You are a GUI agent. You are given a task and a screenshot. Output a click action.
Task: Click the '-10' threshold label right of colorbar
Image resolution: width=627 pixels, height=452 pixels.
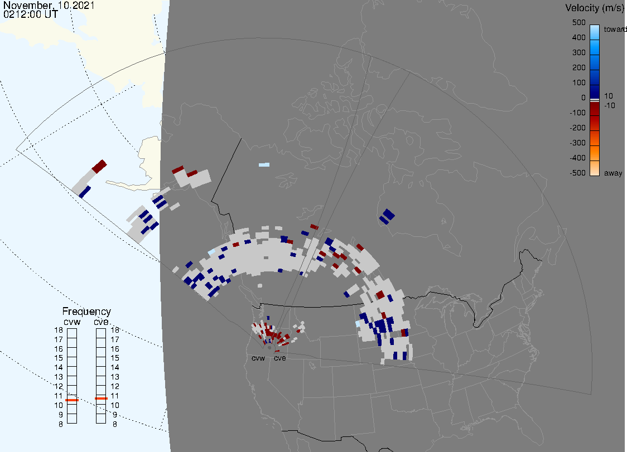coord(609,105)
